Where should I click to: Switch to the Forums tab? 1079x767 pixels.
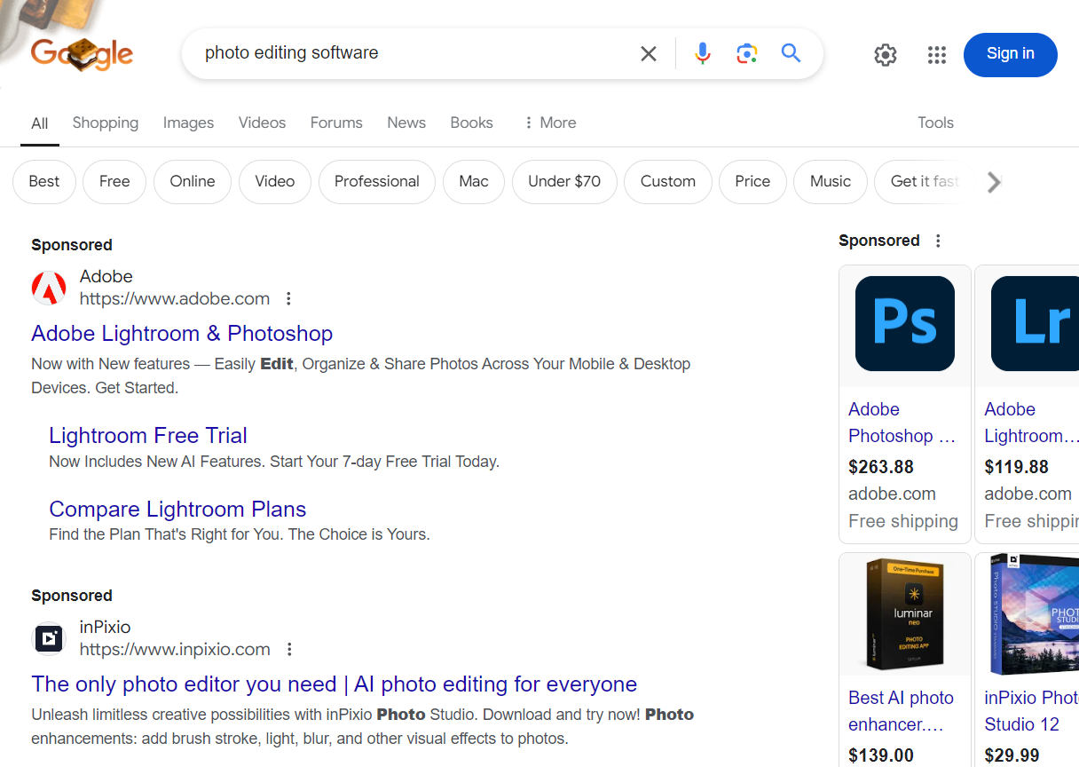336,123
